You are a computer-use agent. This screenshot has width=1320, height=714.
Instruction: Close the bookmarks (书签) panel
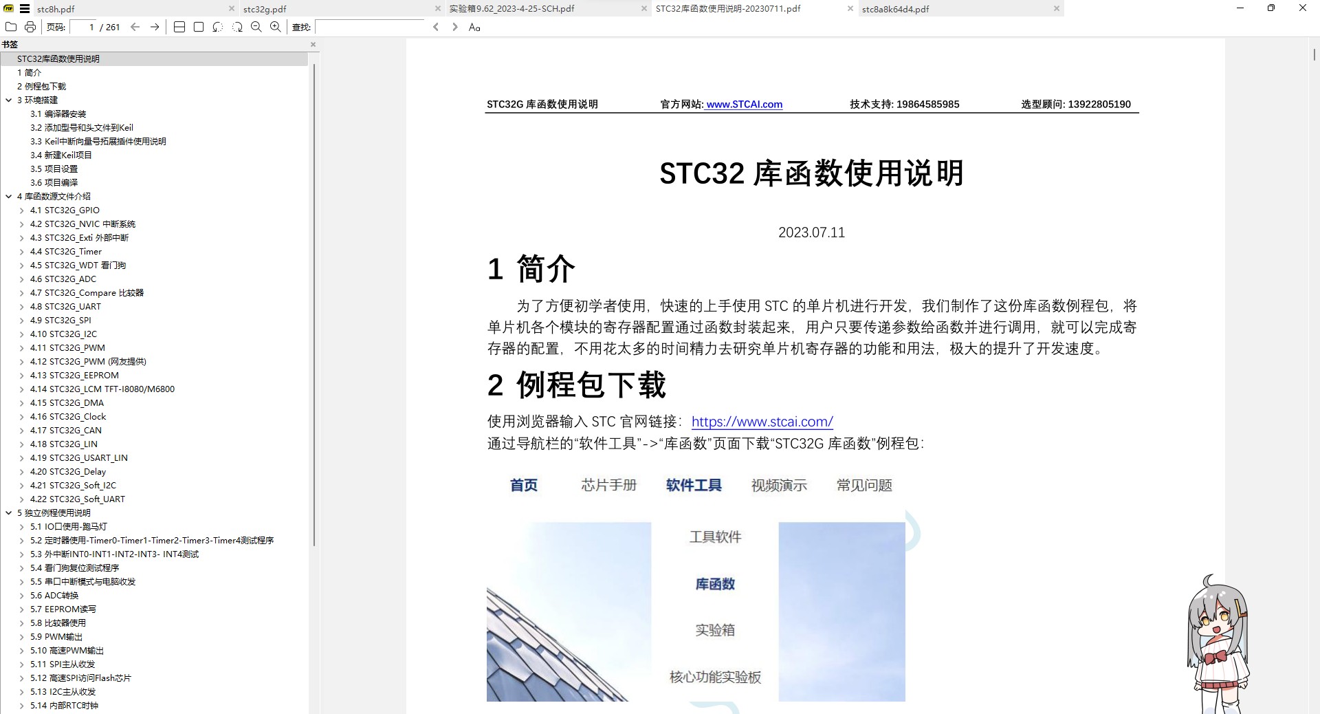[x=313, y=44]
